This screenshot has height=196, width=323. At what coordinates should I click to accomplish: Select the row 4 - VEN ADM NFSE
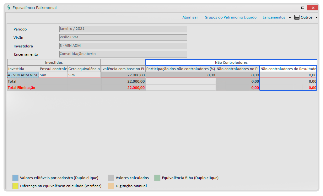coord(23,75)
